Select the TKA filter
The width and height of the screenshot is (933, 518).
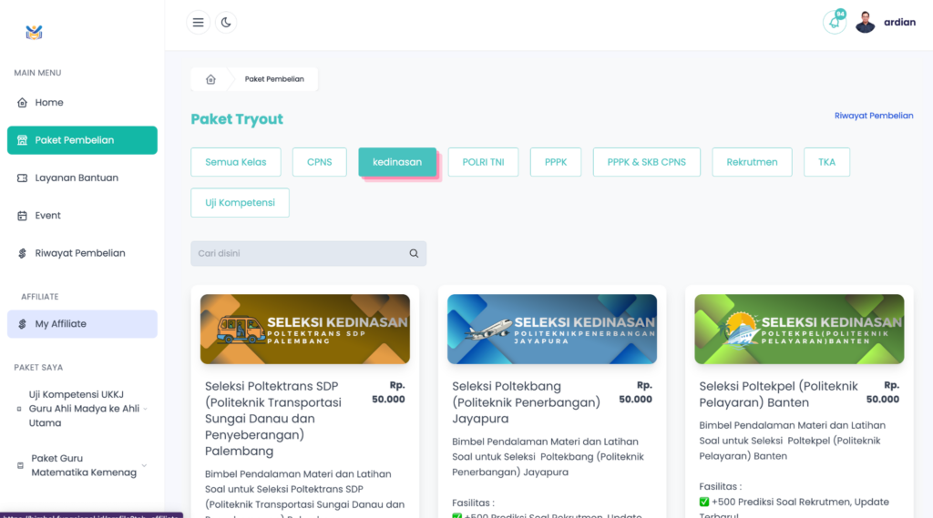tap(826, 162)
